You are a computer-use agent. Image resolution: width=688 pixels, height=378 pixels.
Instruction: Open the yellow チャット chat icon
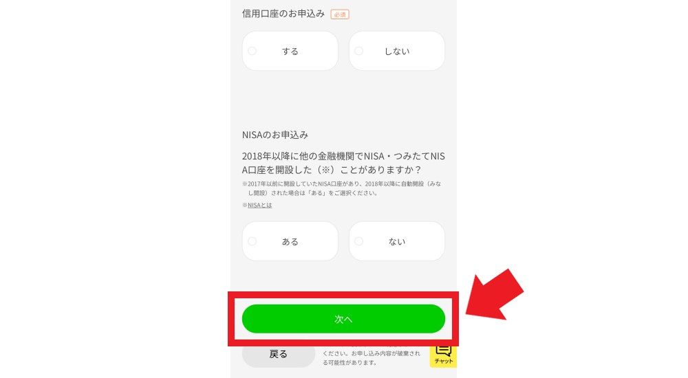pyautogui.click(x=443, y=356)
